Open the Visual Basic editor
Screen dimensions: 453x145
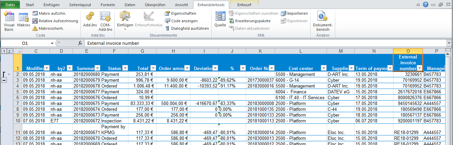9,21
